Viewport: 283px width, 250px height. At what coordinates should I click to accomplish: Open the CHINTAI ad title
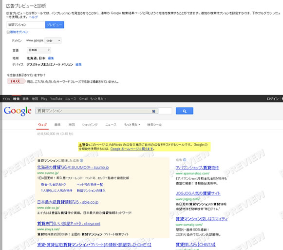196,245
